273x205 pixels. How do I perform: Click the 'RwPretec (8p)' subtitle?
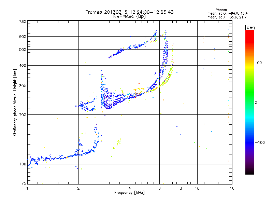129,16
